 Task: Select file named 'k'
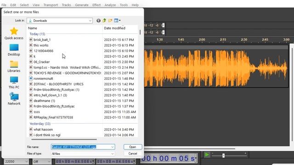point(34,56)
